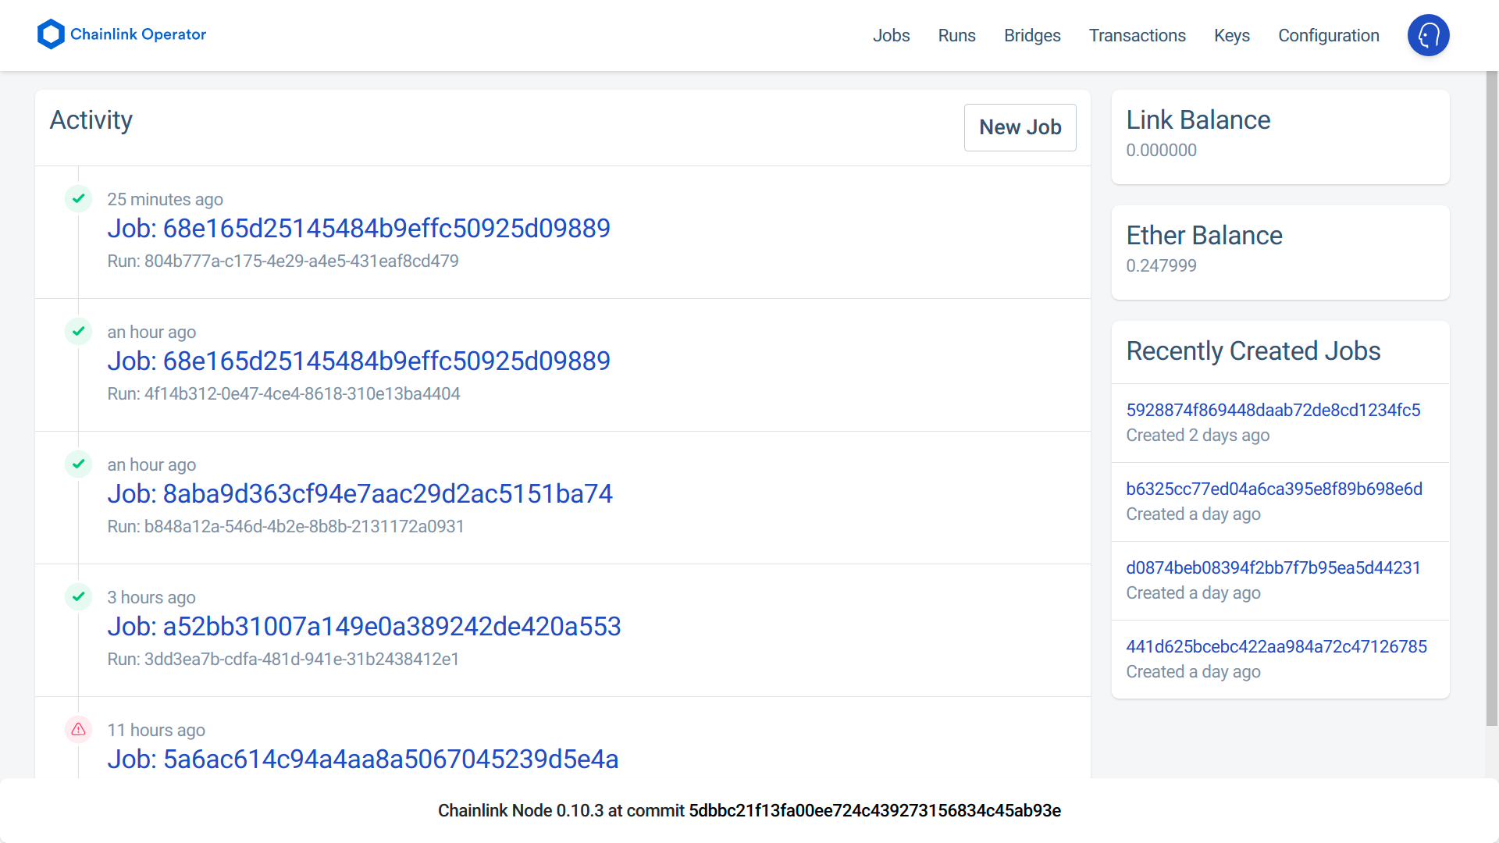This screenshot has width=1499, height=843.
Task: Click green checkmark icon for run 4f14b312
Action: click(x=79, y=332)
